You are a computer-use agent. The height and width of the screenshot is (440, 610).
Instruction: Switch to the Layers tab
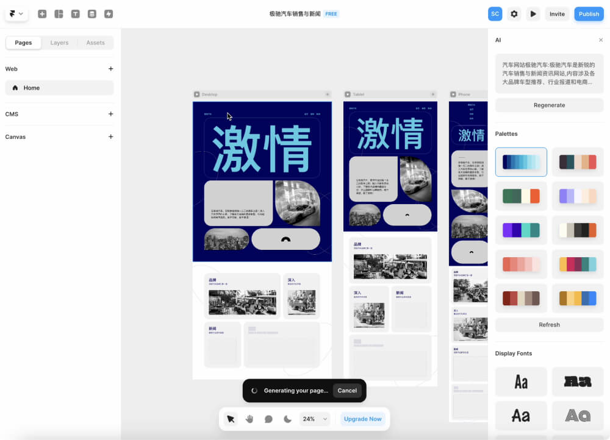tap(59, 43)
